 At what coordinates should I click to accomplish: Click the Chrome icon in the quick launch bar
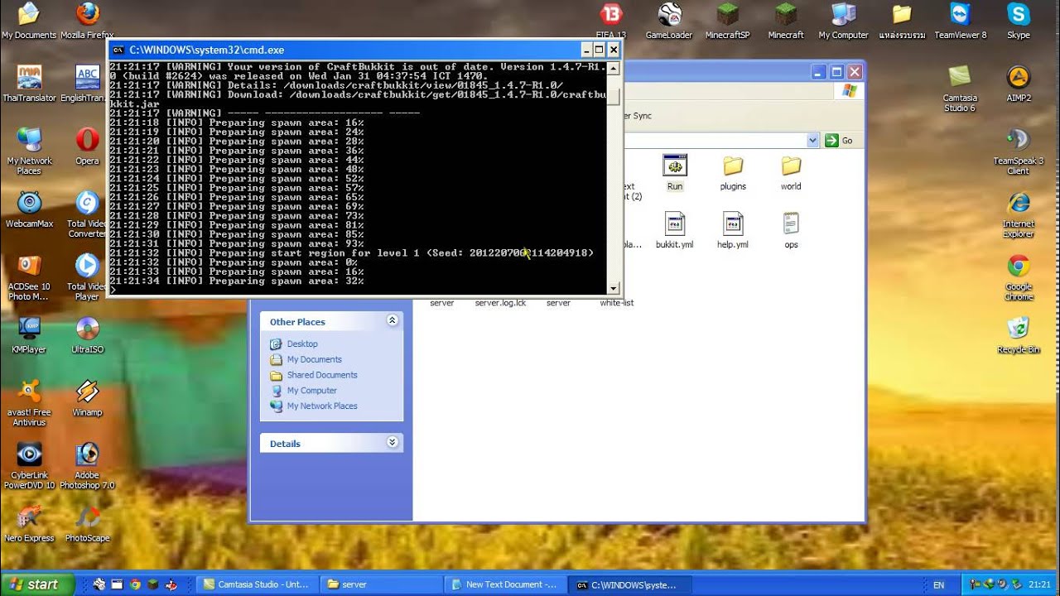point(135,584)
